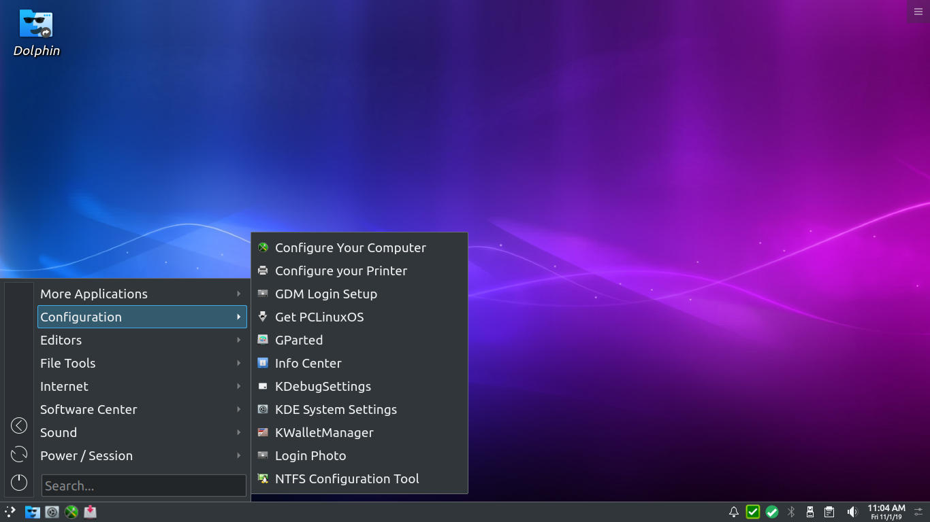Image resolution: width=930 pixels, height=522 pixels.
Task: Launch KWalletManager
Action: (x=359, y=432)
